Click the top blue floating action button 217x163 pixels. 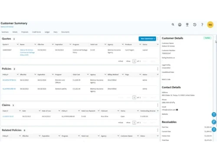(214, 114)
